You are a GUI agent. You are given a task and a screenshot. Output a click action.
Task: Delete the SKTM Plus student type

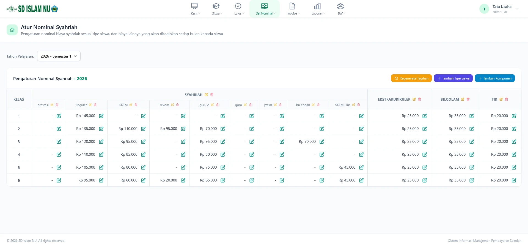pyautogui.click(x=359, y=105)
